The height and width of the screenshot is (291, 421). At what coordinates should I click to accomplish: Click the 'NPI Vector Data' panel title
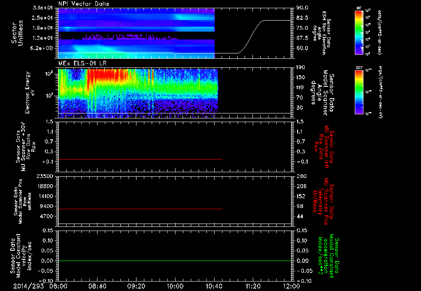(x=83, y=4)
